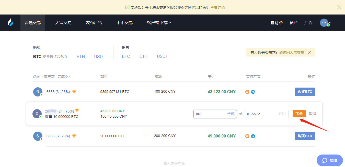
Task: Select USDT under 购买
Action: [x=100, y=57]
